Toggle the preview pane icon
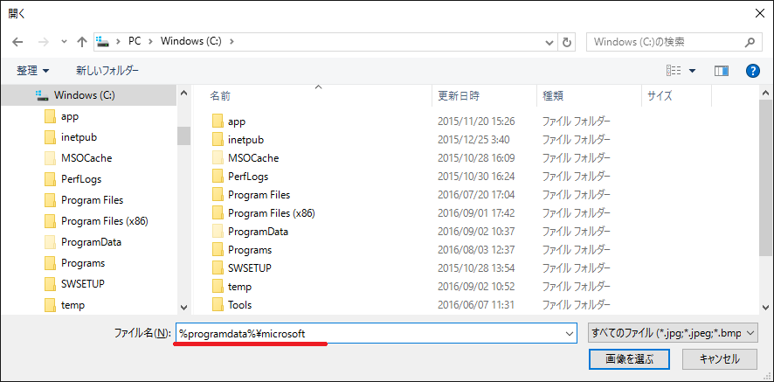Viewport: 774px width, 382px height. click(722, 70)
